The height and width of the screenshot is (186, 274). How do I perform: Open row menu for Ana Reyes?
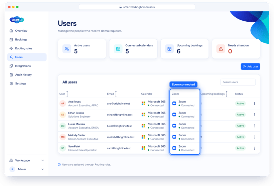click(x=254, y=104)
